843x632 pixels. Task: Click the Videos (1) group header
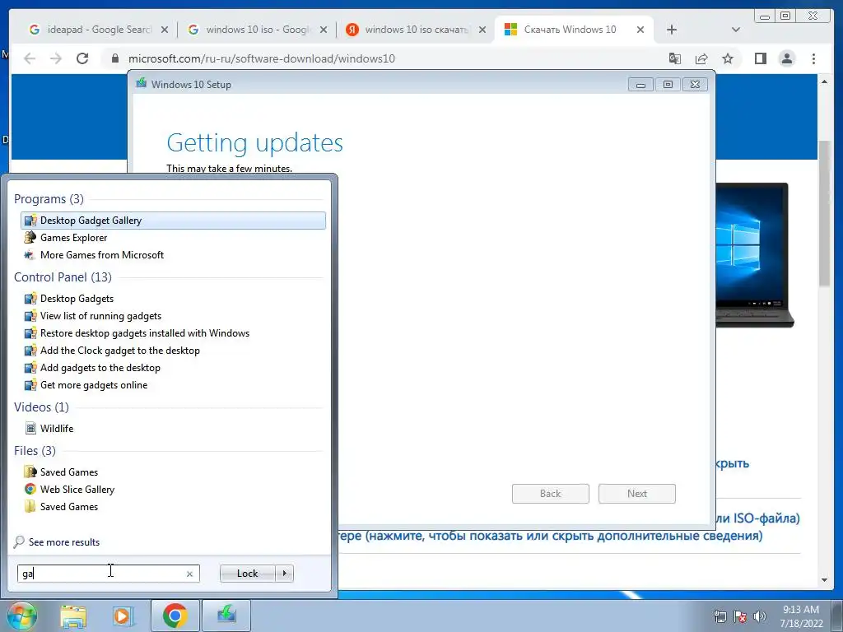coord(41,407)
